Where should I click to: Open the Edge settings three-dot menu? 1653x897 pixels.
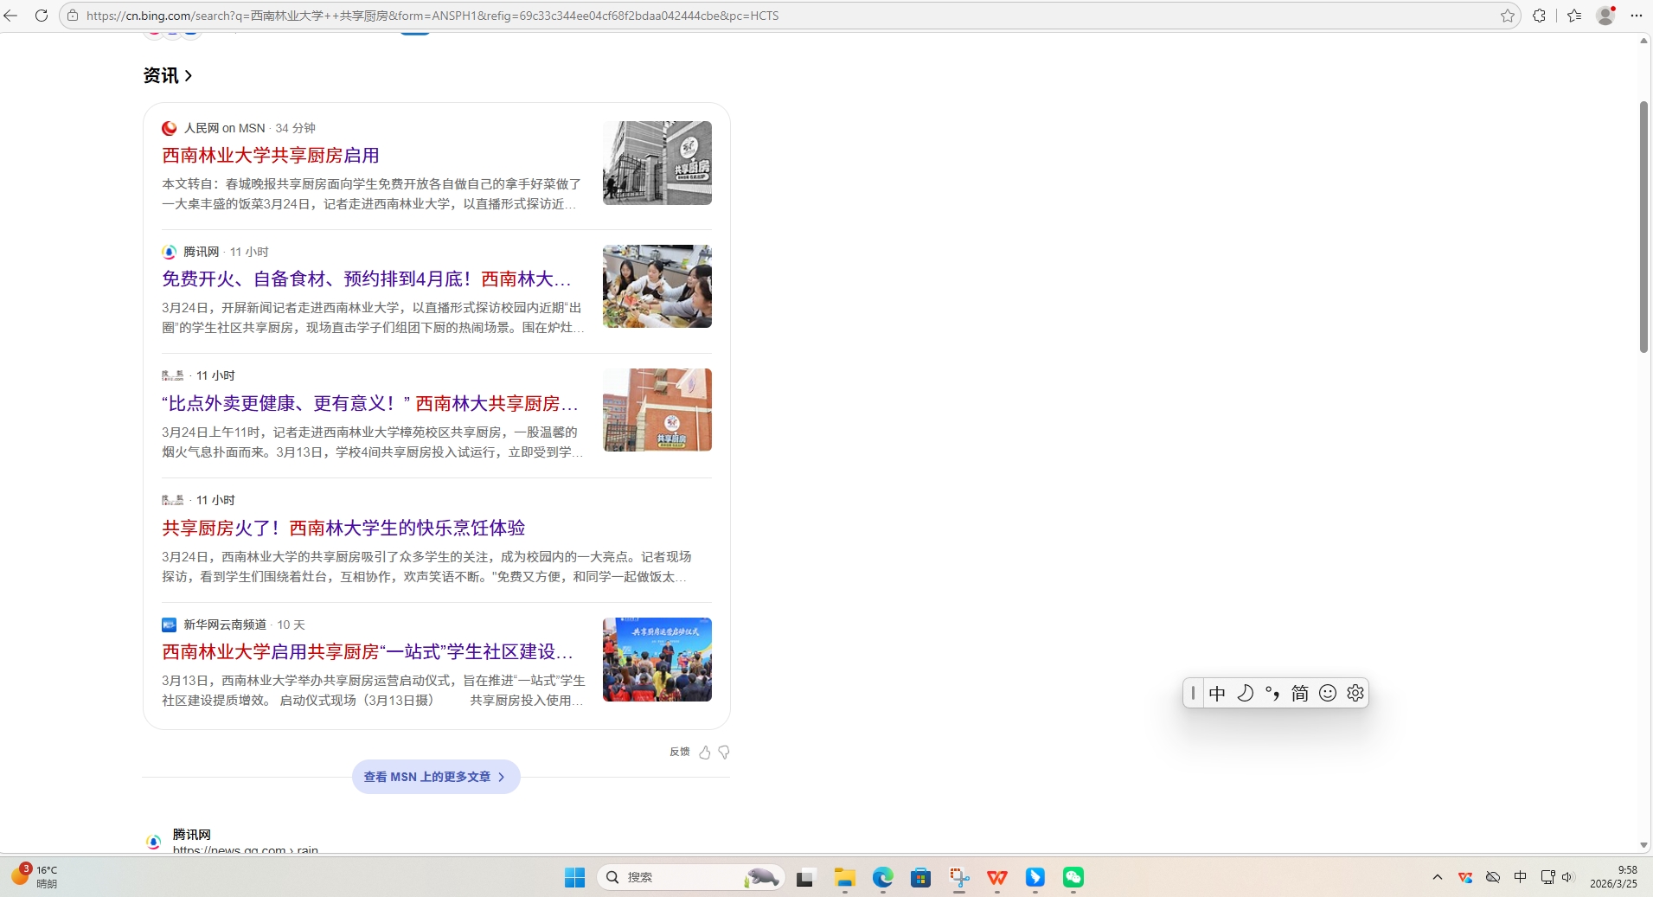(x=1636, y=16)
